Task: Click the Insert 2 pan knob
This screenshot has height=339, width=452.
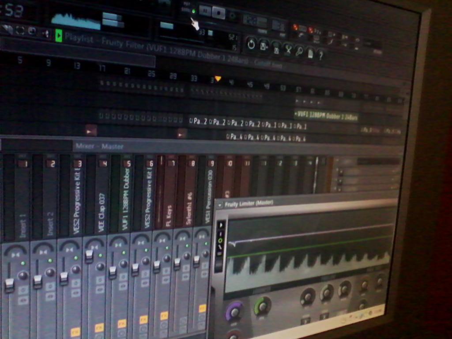Action: 50,272
